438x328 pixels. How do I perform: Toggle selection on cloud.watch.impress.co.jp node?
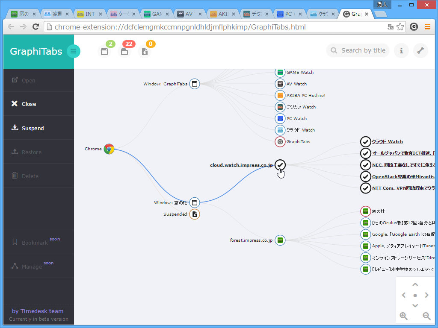pyautogui.click(x=280, y=165)
